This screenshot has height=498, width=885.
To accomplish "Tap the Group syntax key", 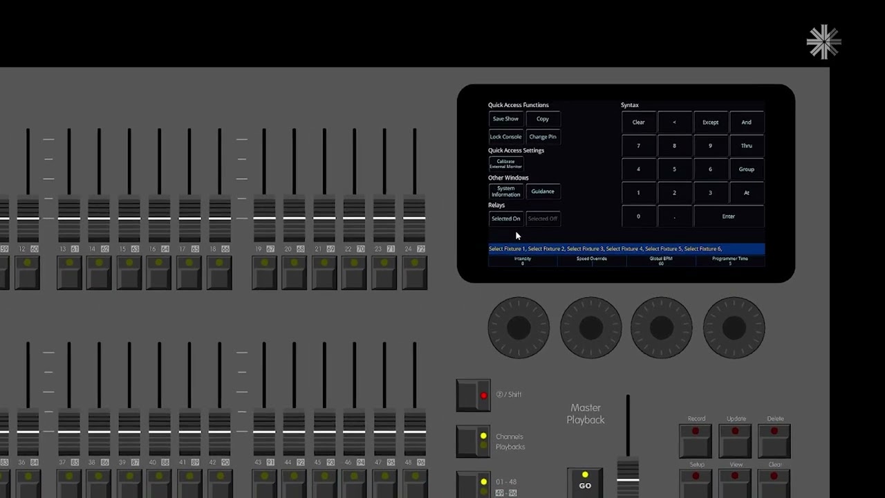I will [746, 169].
